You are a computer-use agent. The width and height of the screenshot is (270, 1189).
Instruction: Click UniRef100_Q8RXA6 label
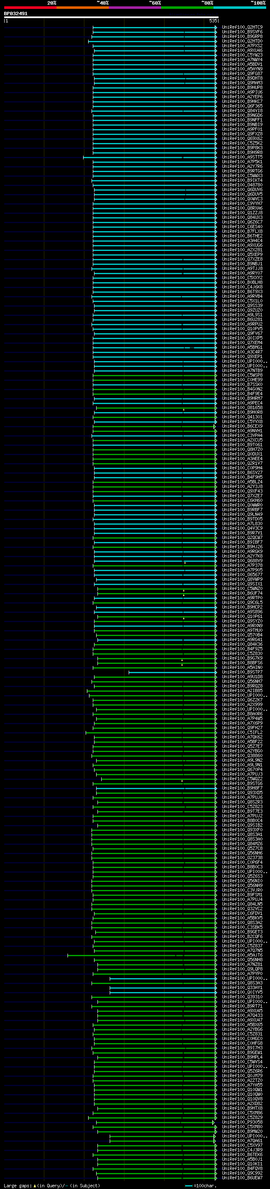pyautogui.click(x=242, y=208)
